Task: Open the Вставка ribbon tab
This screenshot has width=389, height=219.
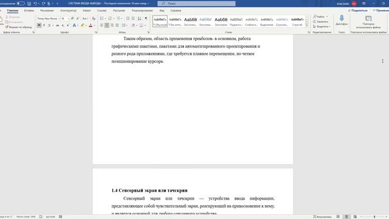Action: [29, 11]
